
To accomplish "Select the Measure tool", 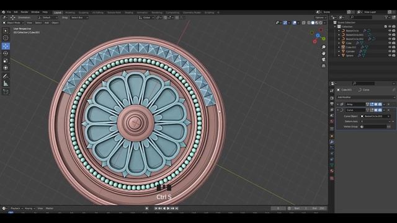I will [6, 84].
